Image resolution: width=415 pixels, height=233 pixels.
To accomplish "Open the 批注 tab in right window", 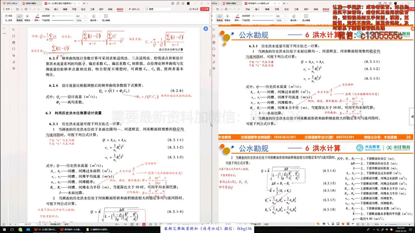I will point(286,9).
